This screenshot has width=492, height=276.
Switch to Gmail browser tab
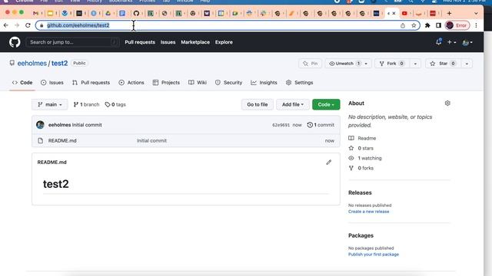[x=36, y=13]
